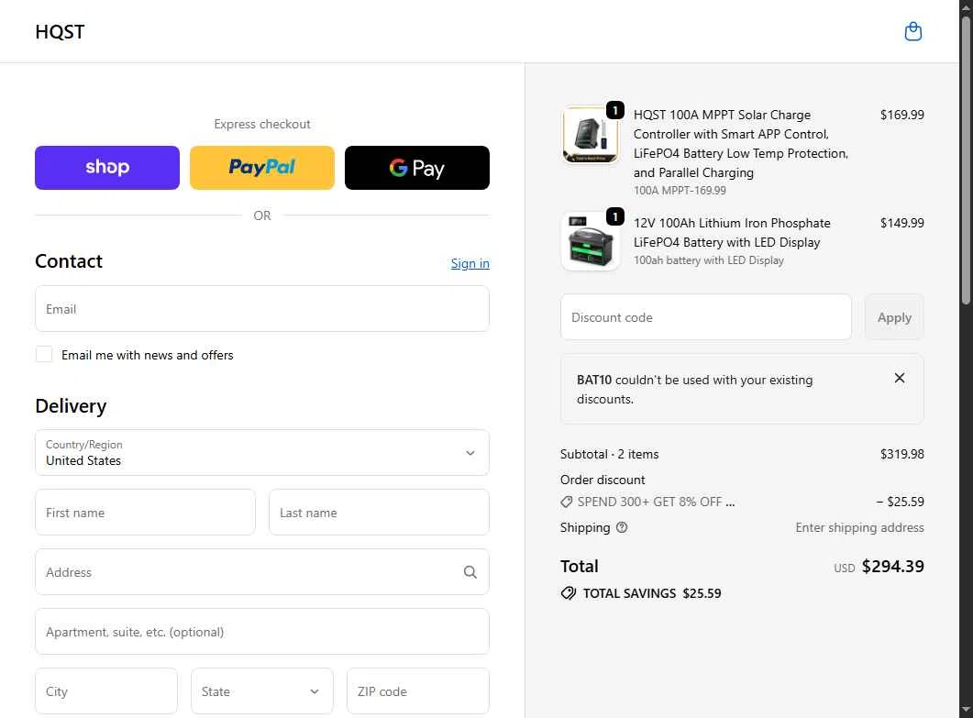
Task: Focus the Email input field
Action: (262, 308)
